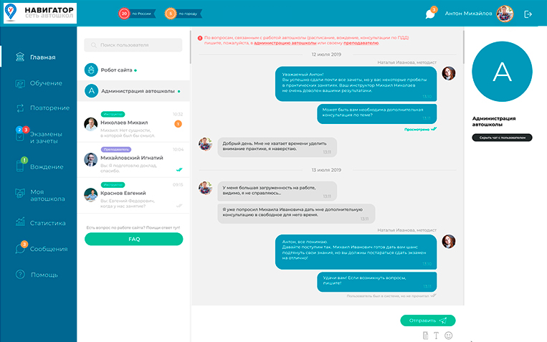Click the attach file icon
The height and width of the screenshot is (342, 547).
click(x=425, y=336)
